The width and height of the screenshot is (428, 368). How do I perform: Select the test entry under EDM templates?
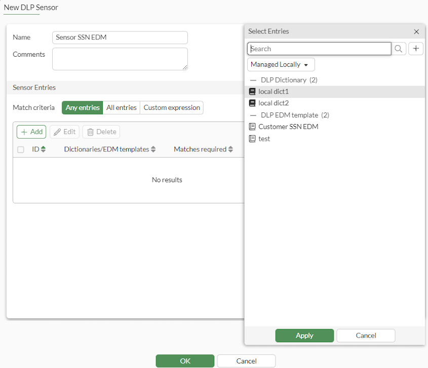[335, 139]
